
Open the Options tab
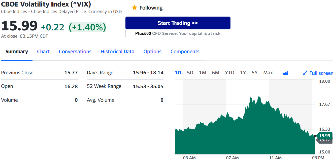pos(152,51)
